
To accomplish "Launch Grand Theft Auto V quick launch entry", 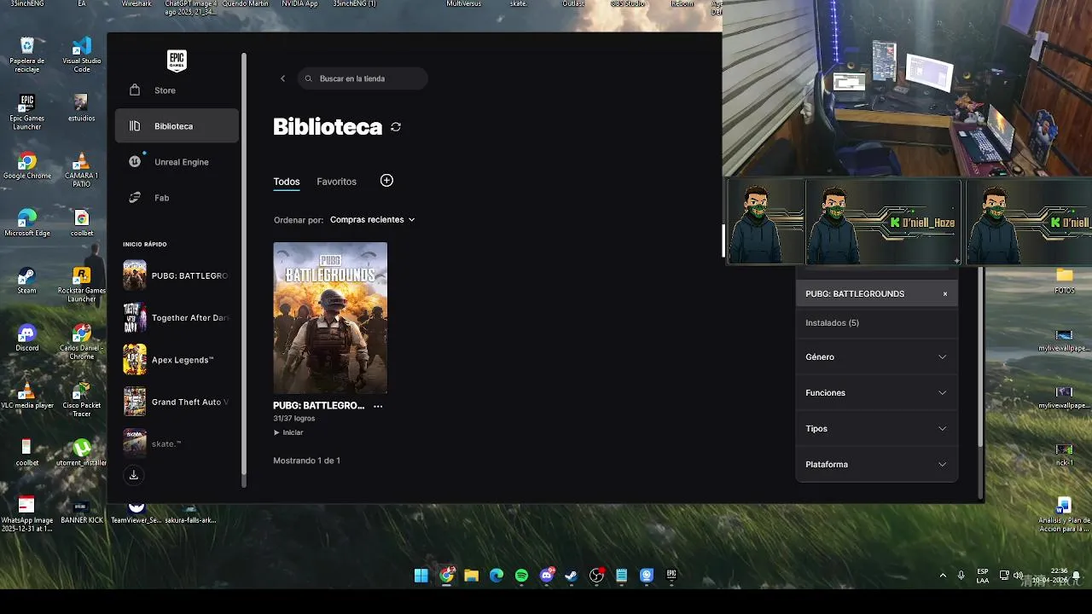I will pyautogui.click(x=177, y=402).
